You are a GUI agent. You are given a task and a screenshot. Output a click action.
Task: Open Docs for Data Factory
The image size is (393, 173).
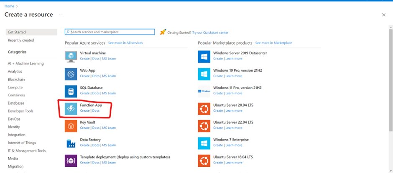[x=96, y=145]
